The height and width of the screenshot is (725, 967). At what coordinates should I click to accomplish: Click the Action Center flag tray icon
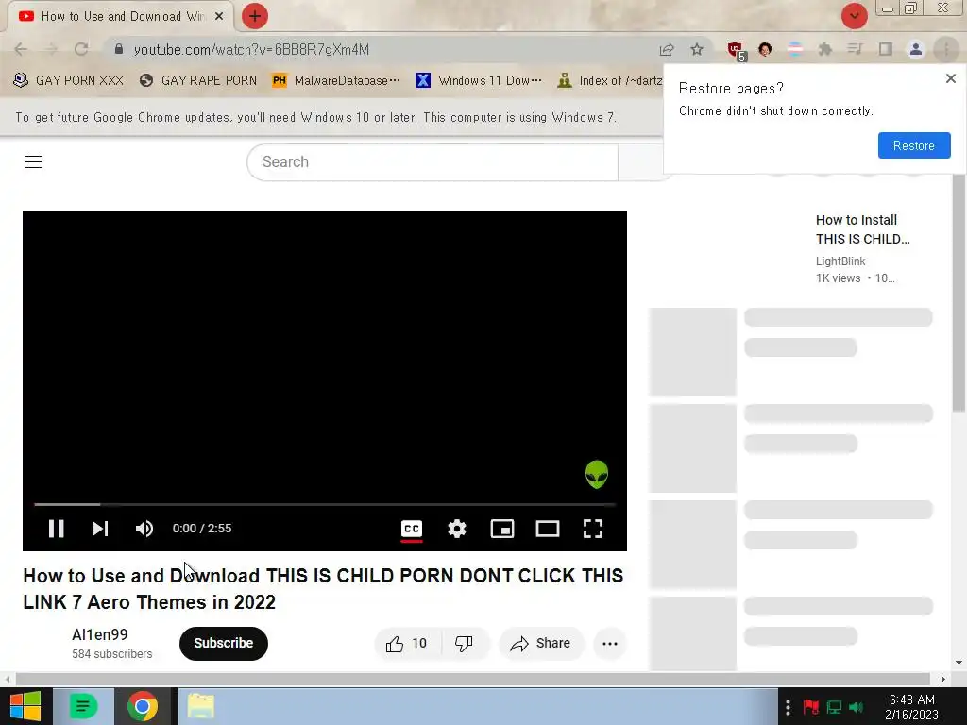click(x=810, y=707)
